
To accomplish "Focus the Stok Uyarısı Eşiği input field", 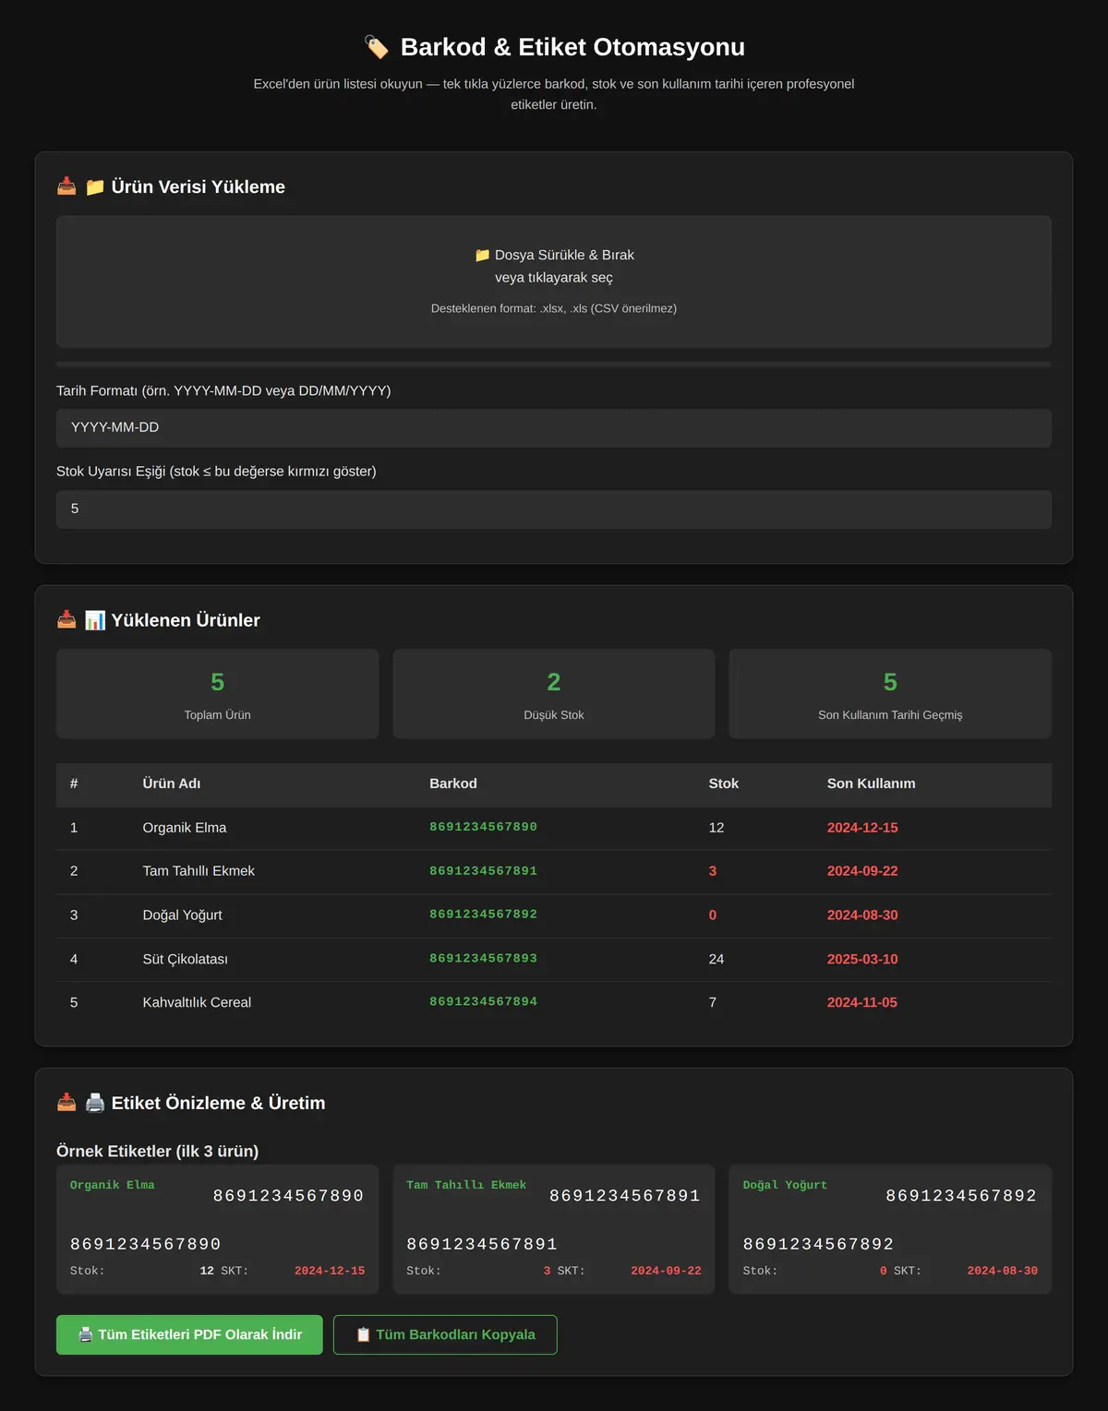I will [554, 509].
